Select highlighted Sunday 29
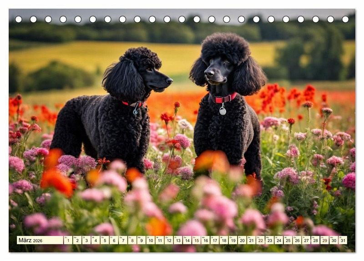This screenshot has width=364, height=261. coord(325,240)
